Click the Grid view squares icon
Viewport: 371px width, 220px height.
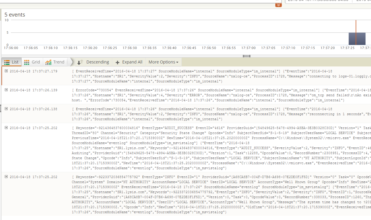pos(27,62)
